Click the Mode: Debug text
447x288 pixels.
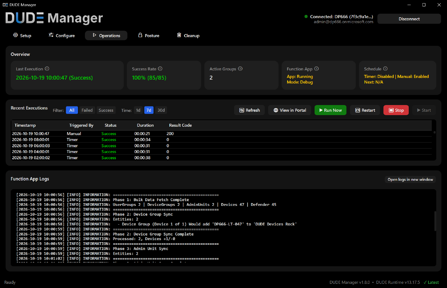pos(300,82)
